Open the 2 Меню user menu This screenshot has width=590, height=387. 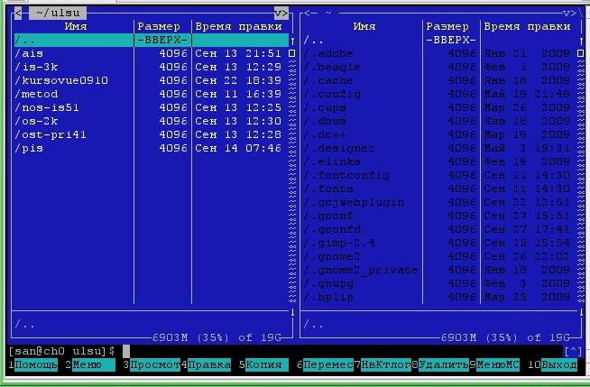coord(93,364)
